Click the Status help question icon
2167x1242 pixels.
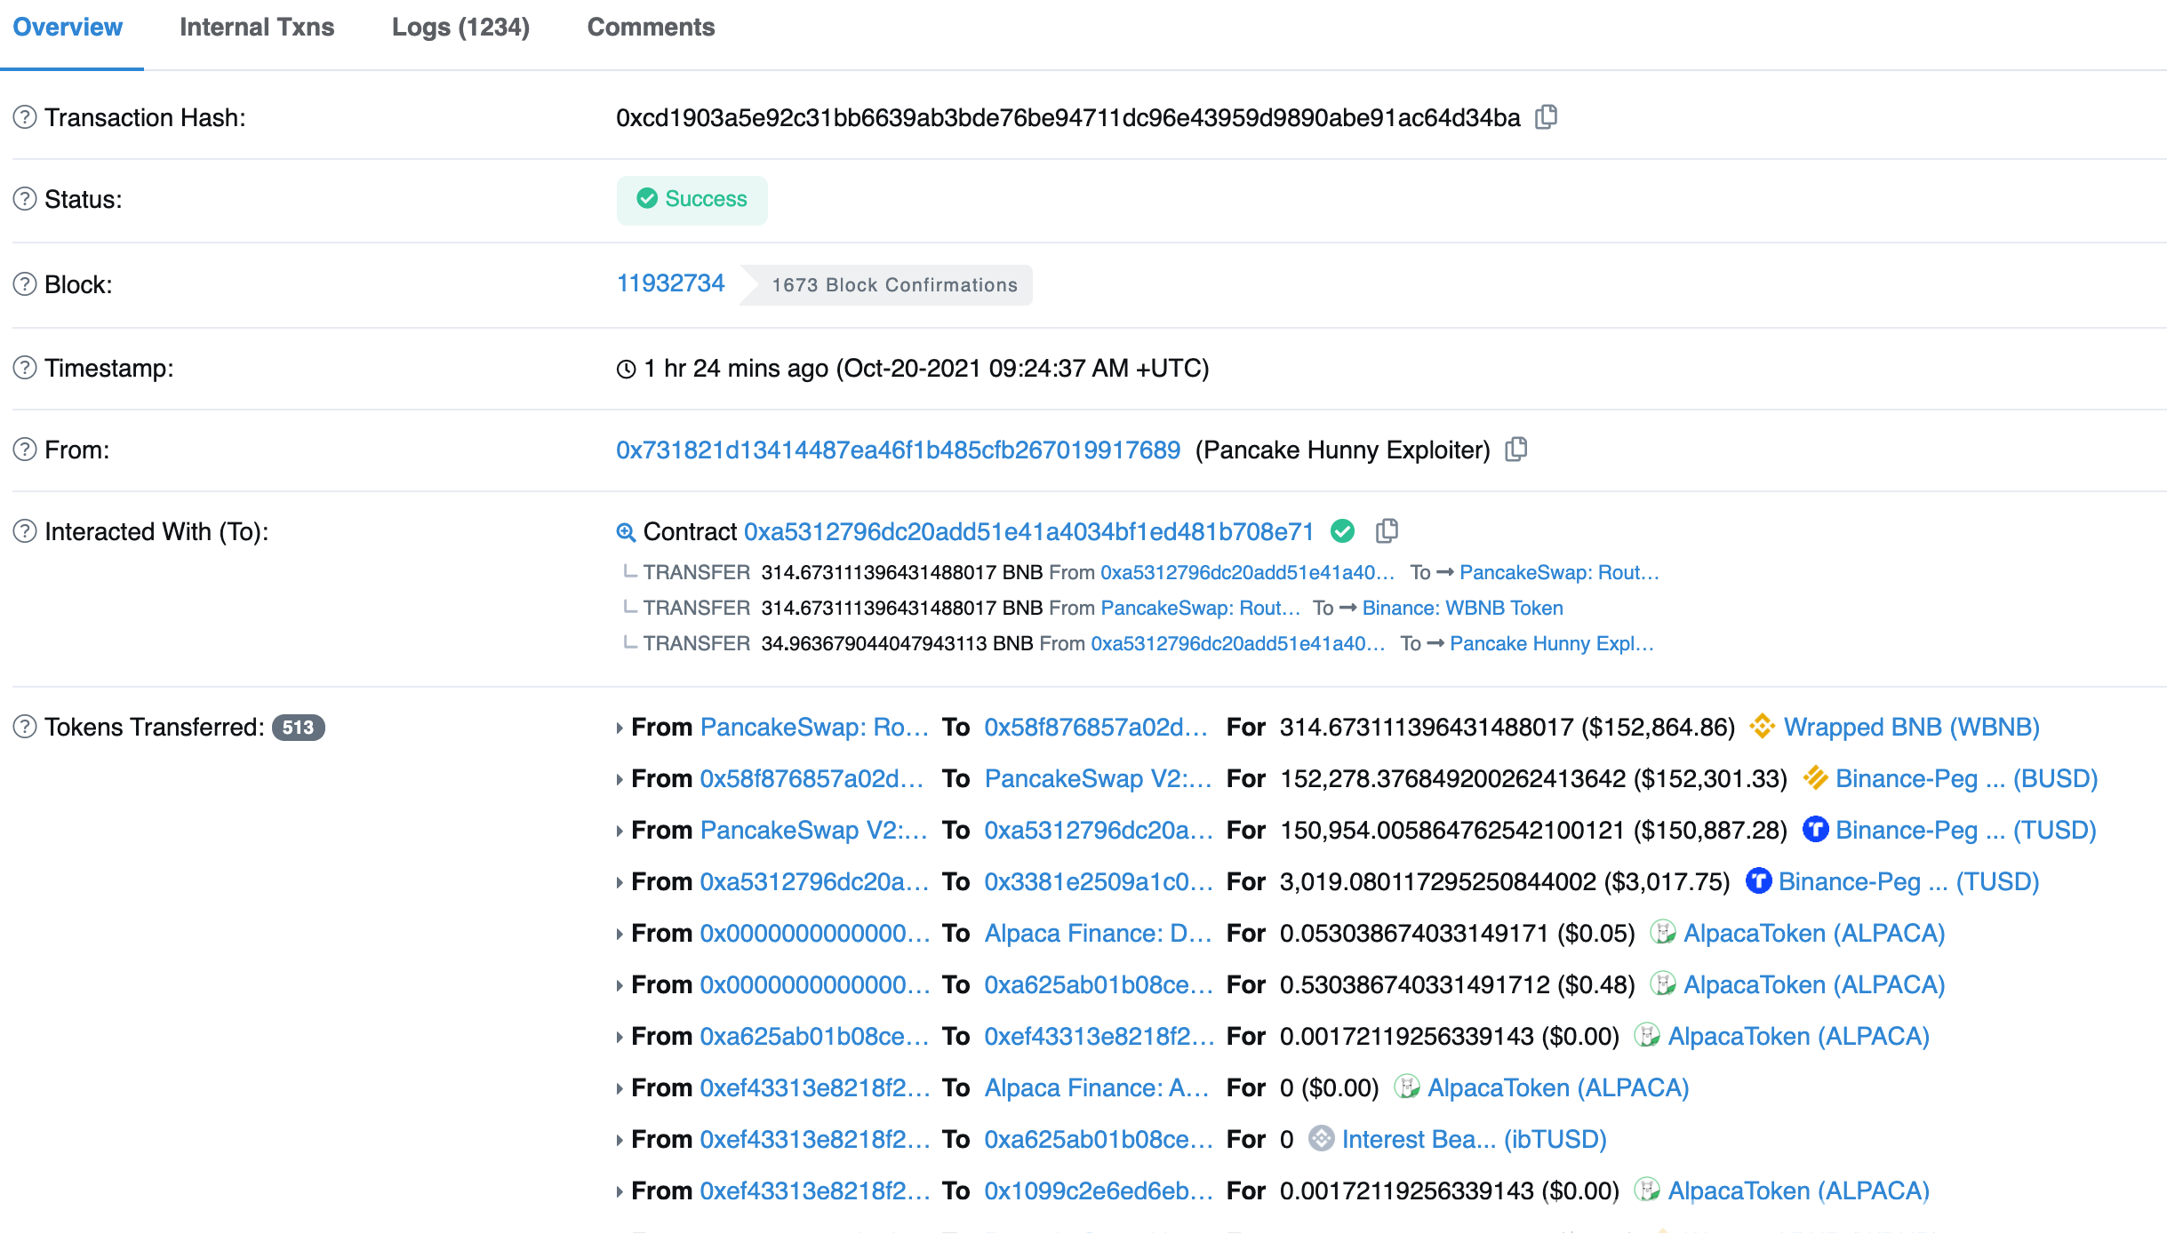[25, 199]
